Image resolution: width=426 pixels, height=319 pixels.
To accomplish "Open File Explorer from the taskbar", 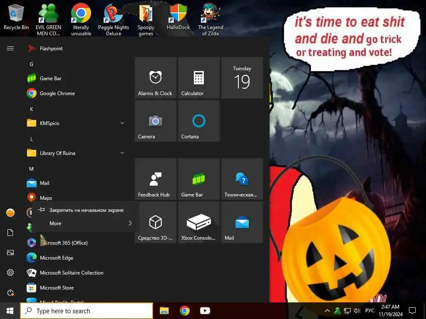I will [164, 311].
